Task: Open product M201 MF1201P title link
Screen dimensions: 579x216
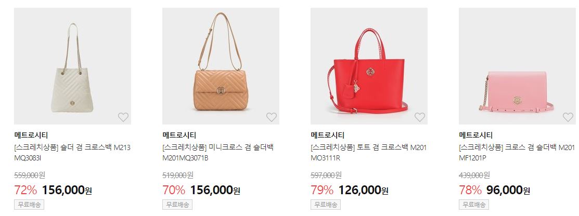Action: point(517,153)
